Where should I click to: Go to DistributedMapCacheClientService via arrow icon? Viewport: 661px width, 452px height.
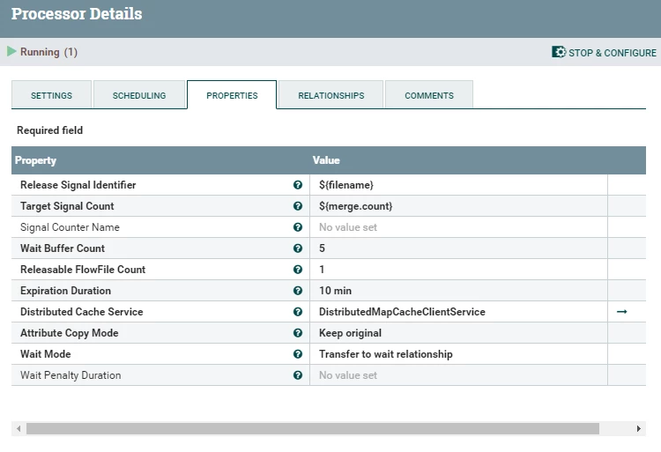tap(622, 312)
